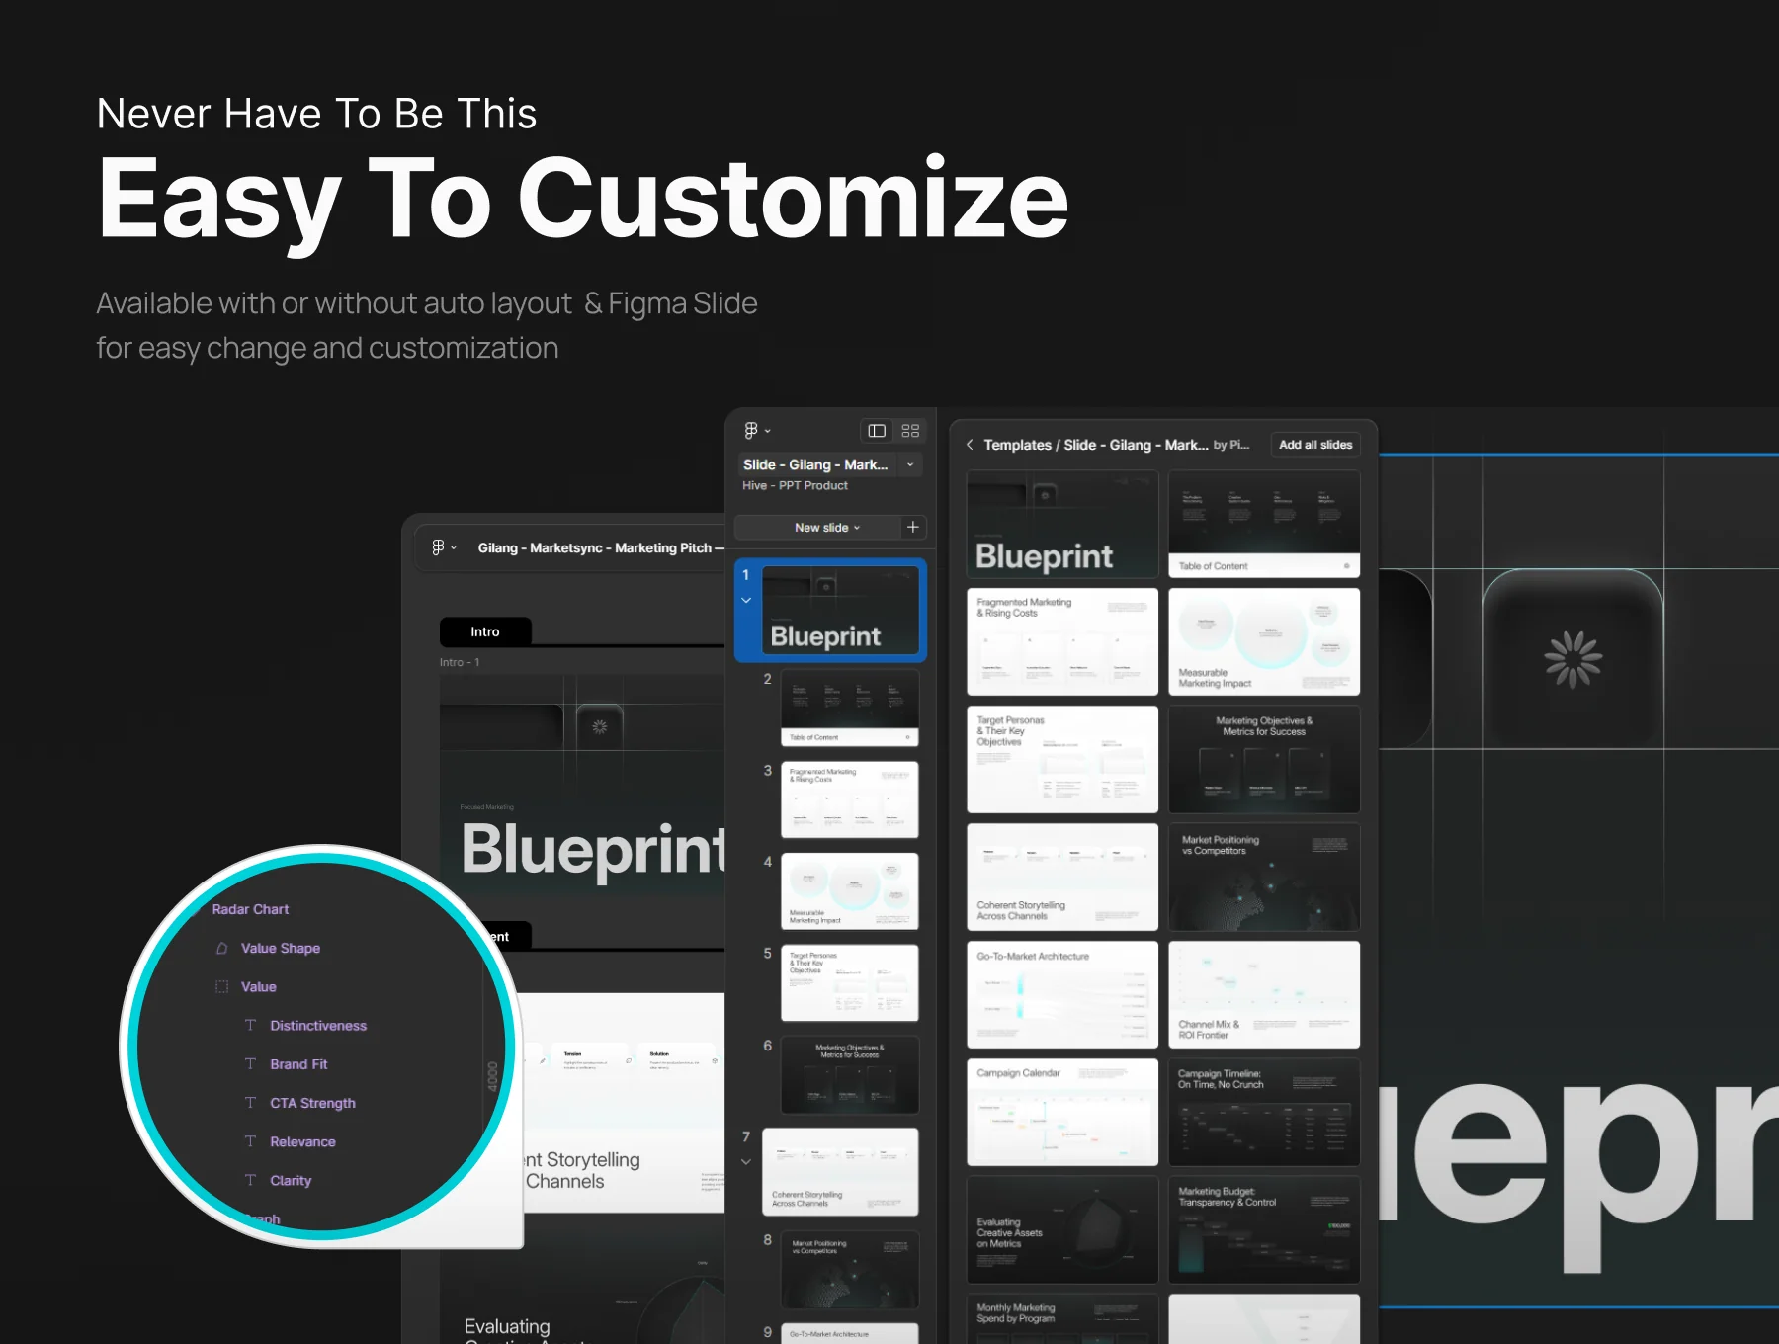Open the Figma main menu in slide panel
This screenshot has width=1779, height=1344.
[x=756, y=431]
